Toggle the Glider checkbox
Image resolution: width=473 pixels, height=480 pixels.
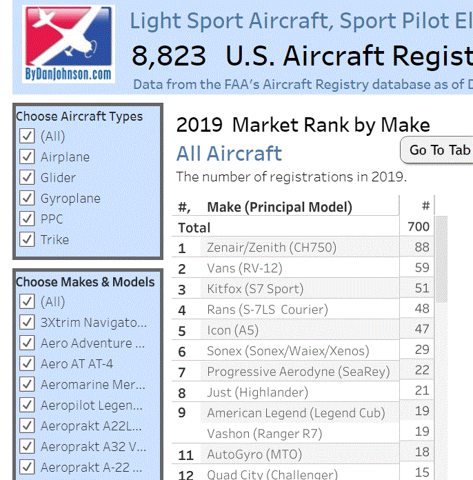[27, 177]
